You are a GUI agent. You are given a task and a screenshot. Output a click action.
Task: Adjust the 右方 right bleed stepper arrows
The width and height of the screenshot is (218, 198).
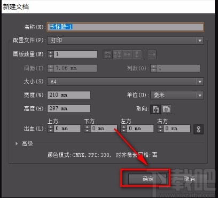tap(160, 129)
